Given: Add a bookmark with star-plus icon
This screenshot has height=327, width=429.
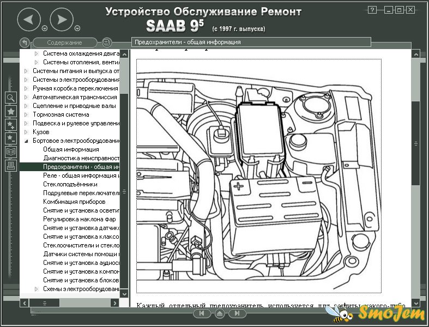Looking at the screenshot, I should [x=11, y=125].
